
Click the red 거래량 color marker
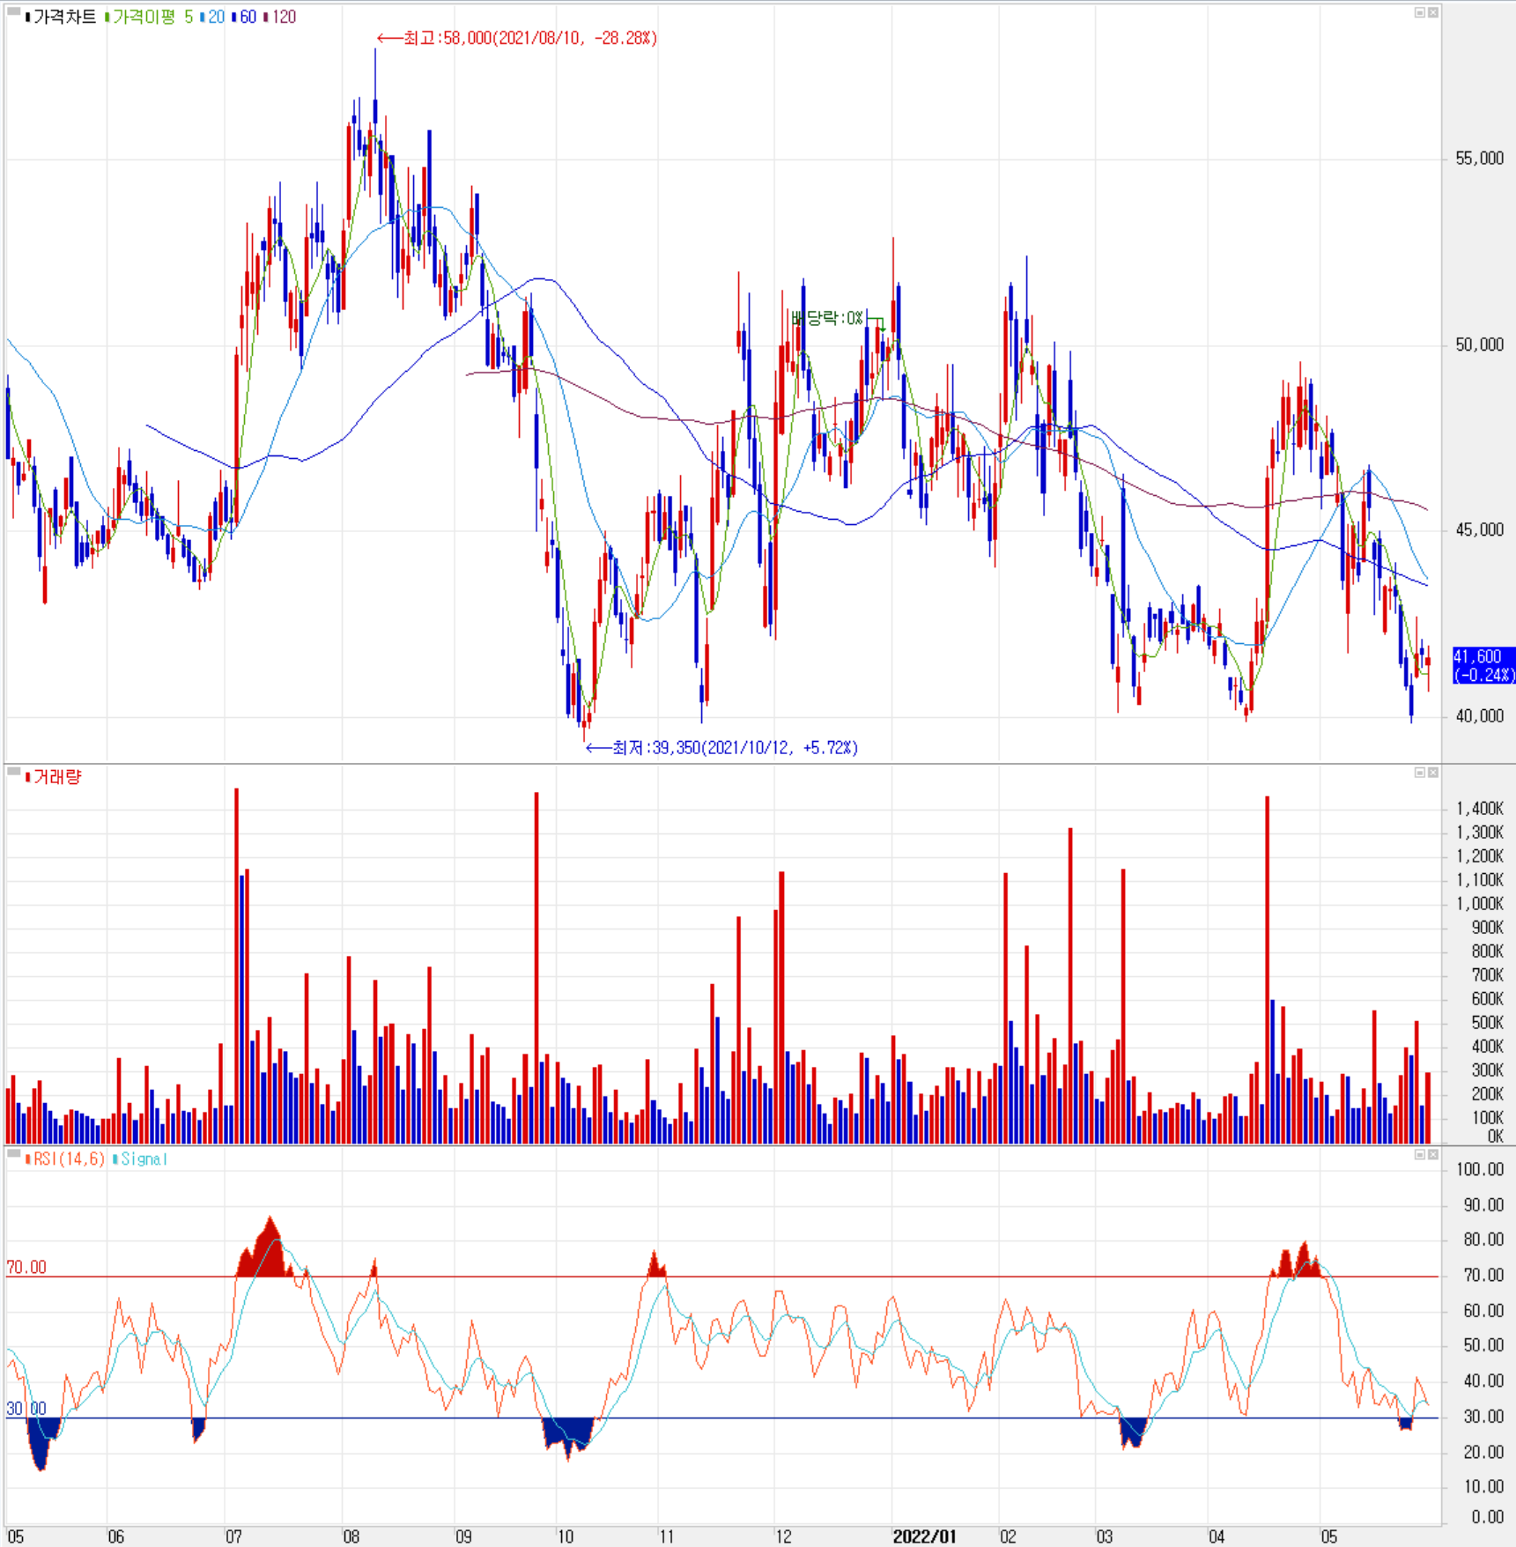[x=27, y=776]
